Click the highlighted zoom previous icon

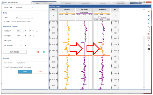(149, 38)
